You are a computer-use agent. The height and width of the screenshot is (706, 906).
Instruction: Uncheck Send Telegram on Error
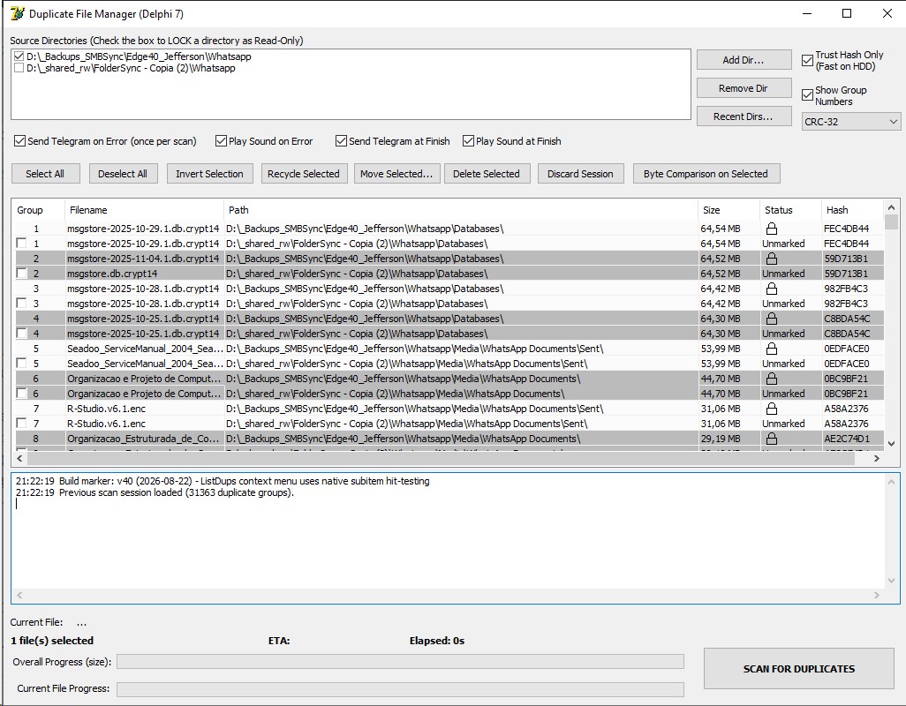coord(19,141)
